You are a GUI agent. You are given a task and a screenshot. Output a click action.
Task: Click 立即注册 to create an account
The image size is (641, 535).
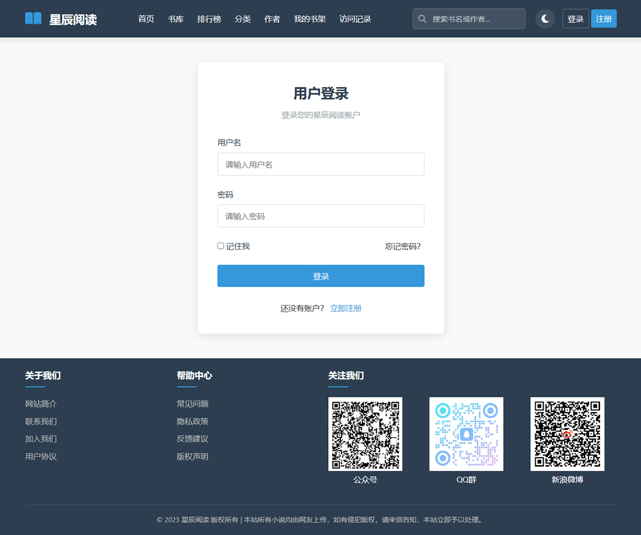[x=346, y=308]
